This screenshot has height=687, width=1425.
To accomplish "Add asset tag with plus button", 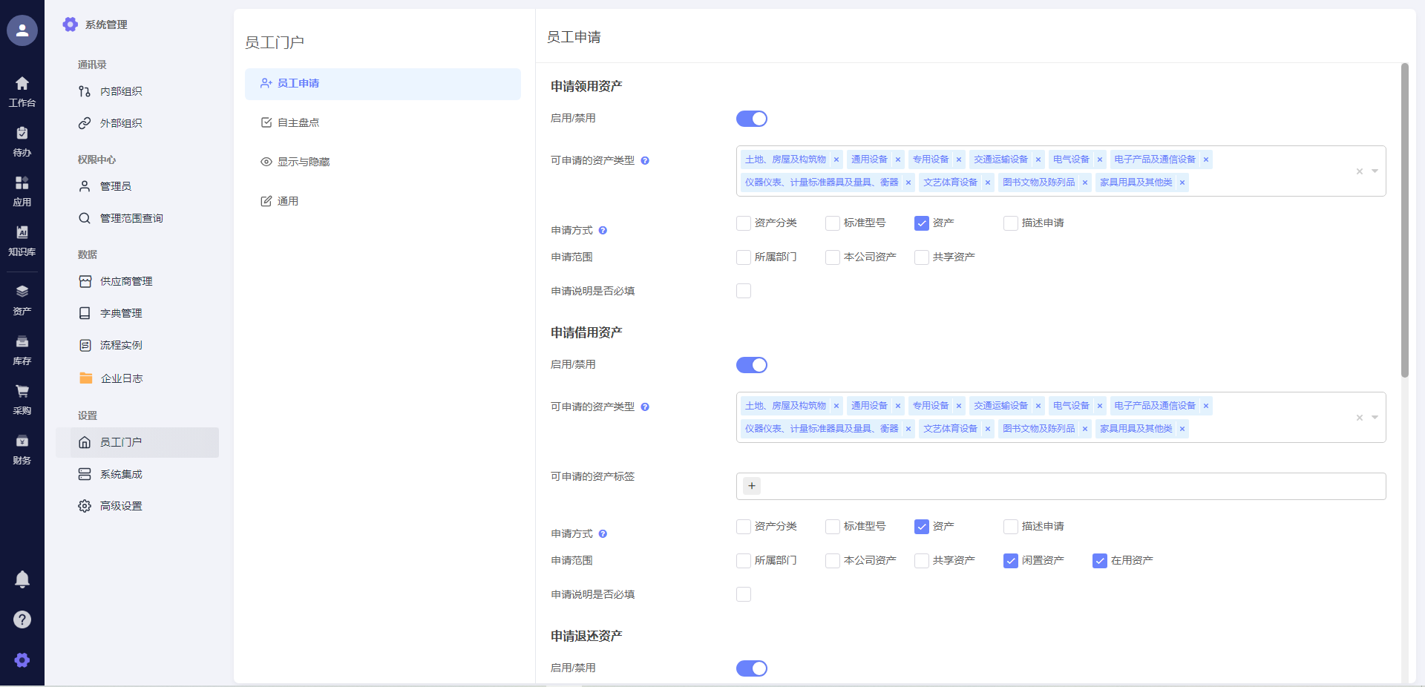I will click(x=752, y=486).
